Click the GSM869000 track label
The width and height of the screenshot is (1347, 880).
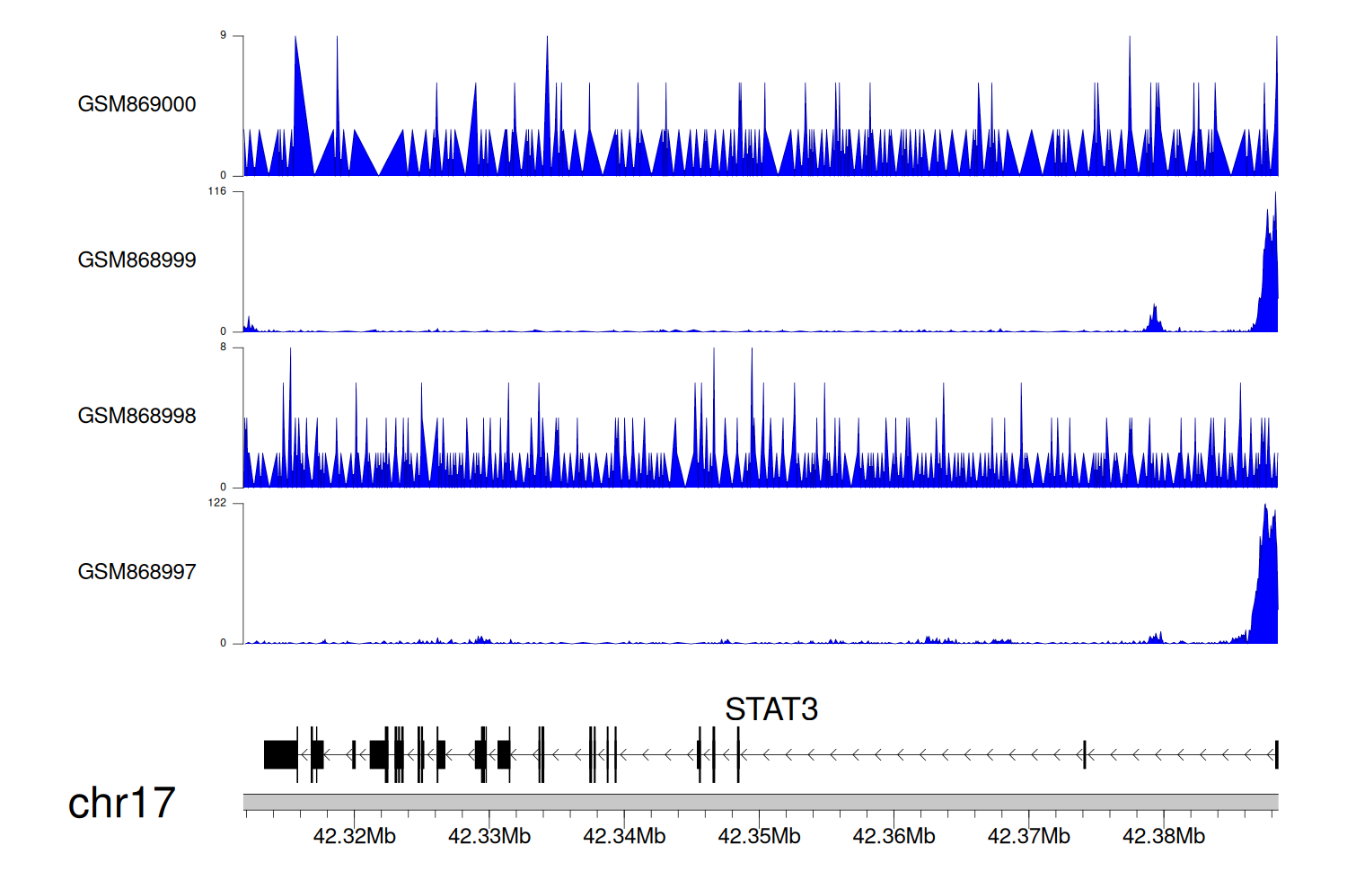click(x=136, y=104)
